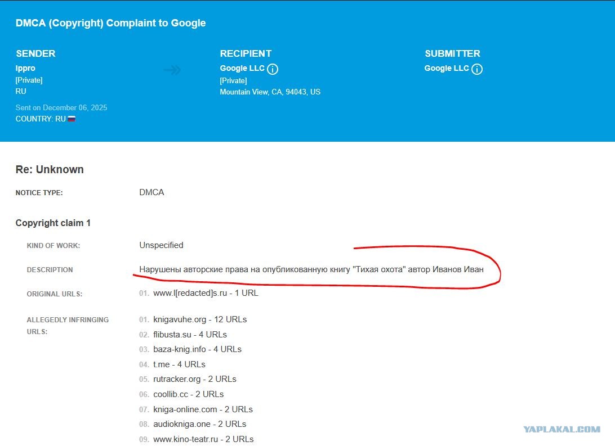Click the DMCA (Copyright) Complaint to Google title
The height and width of the screenshot is (446, 615).
[x=110, y=23]
